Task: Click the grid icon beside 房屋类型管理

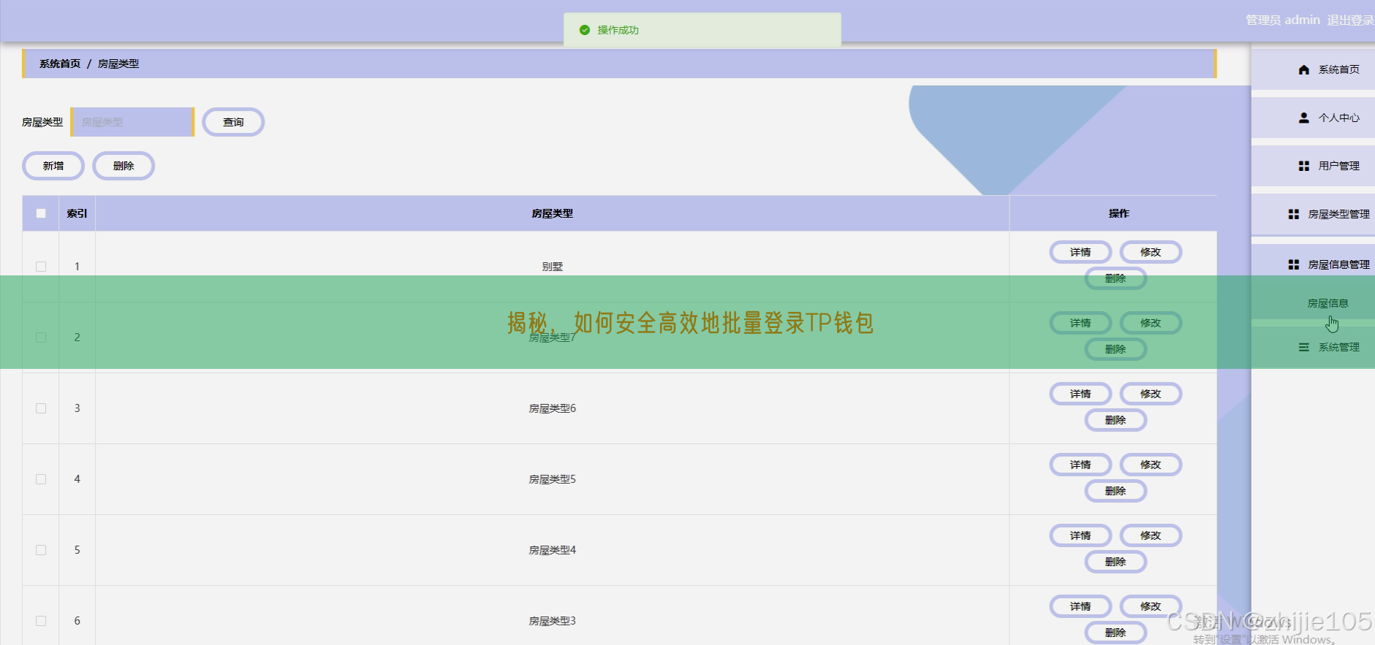Action: (1293, 214)
